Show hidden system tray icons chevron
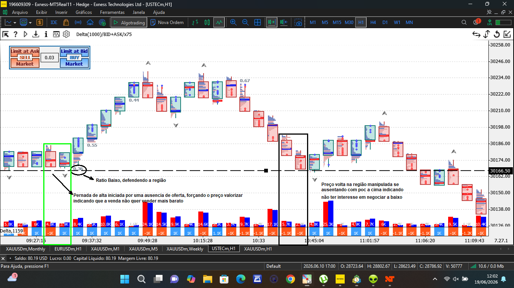 [x=435, y=279]
